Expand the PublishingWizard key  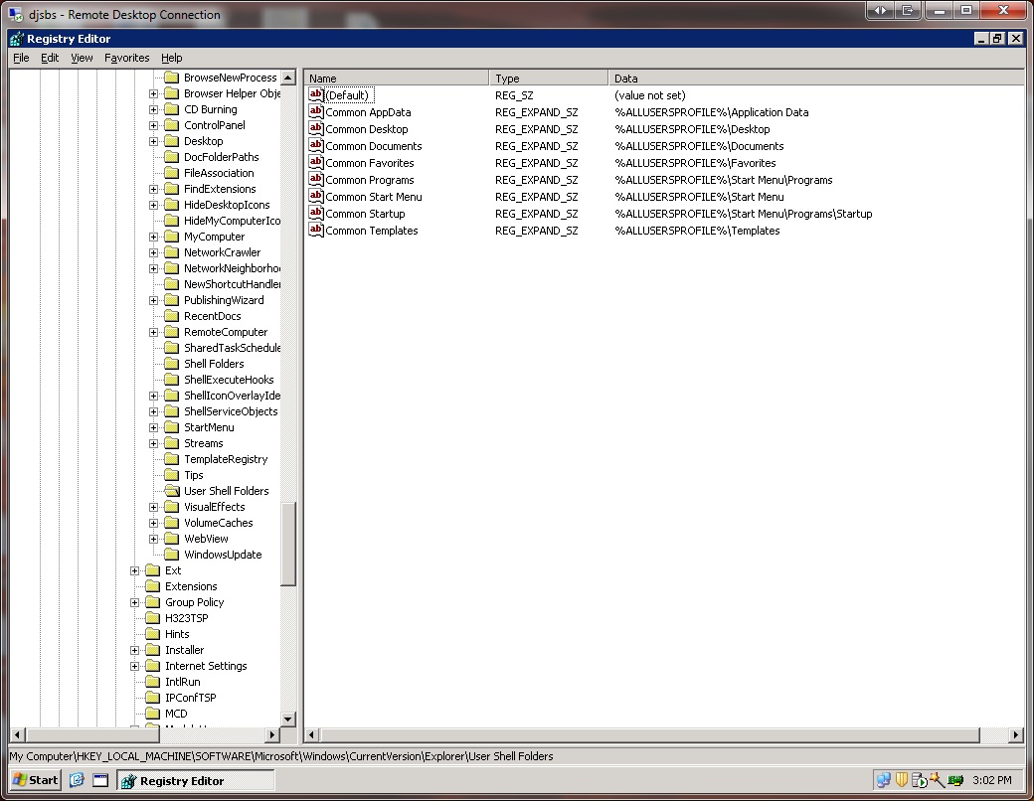click(153, 300)
